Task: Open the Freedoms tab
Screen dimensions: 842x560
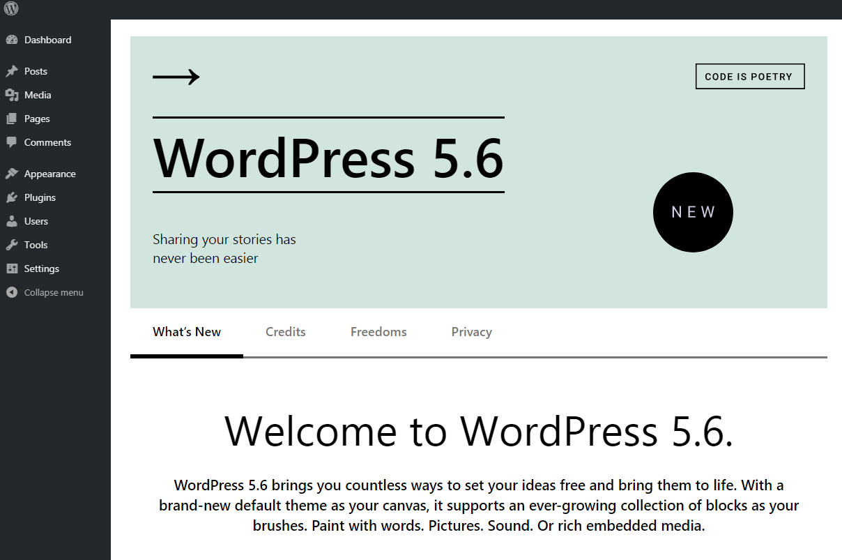Action: pyautogui.click(x=378, y=332)
